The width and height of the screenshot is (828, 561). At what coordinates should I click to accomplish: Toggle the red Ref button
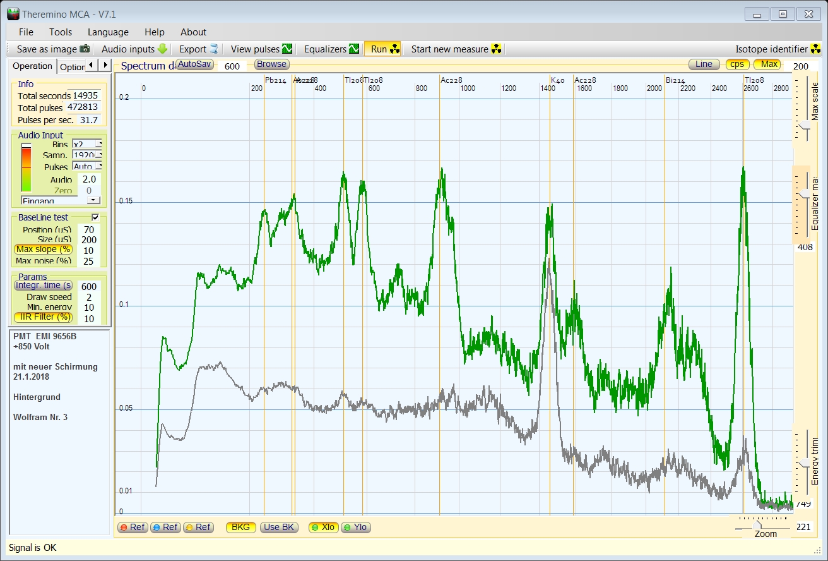[x=133, y=528]
